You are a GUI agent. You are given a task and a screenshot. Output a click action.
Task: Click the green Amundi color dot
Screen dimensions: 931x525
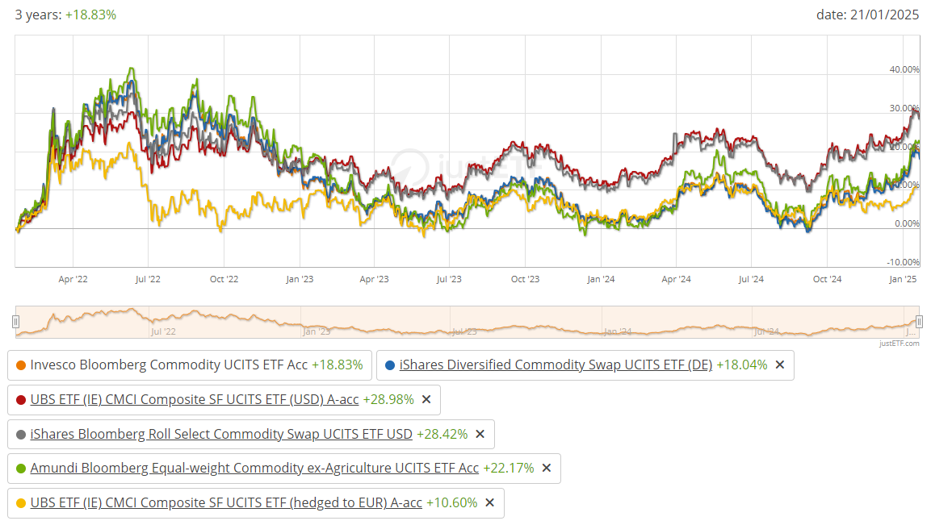coord(21,469)
